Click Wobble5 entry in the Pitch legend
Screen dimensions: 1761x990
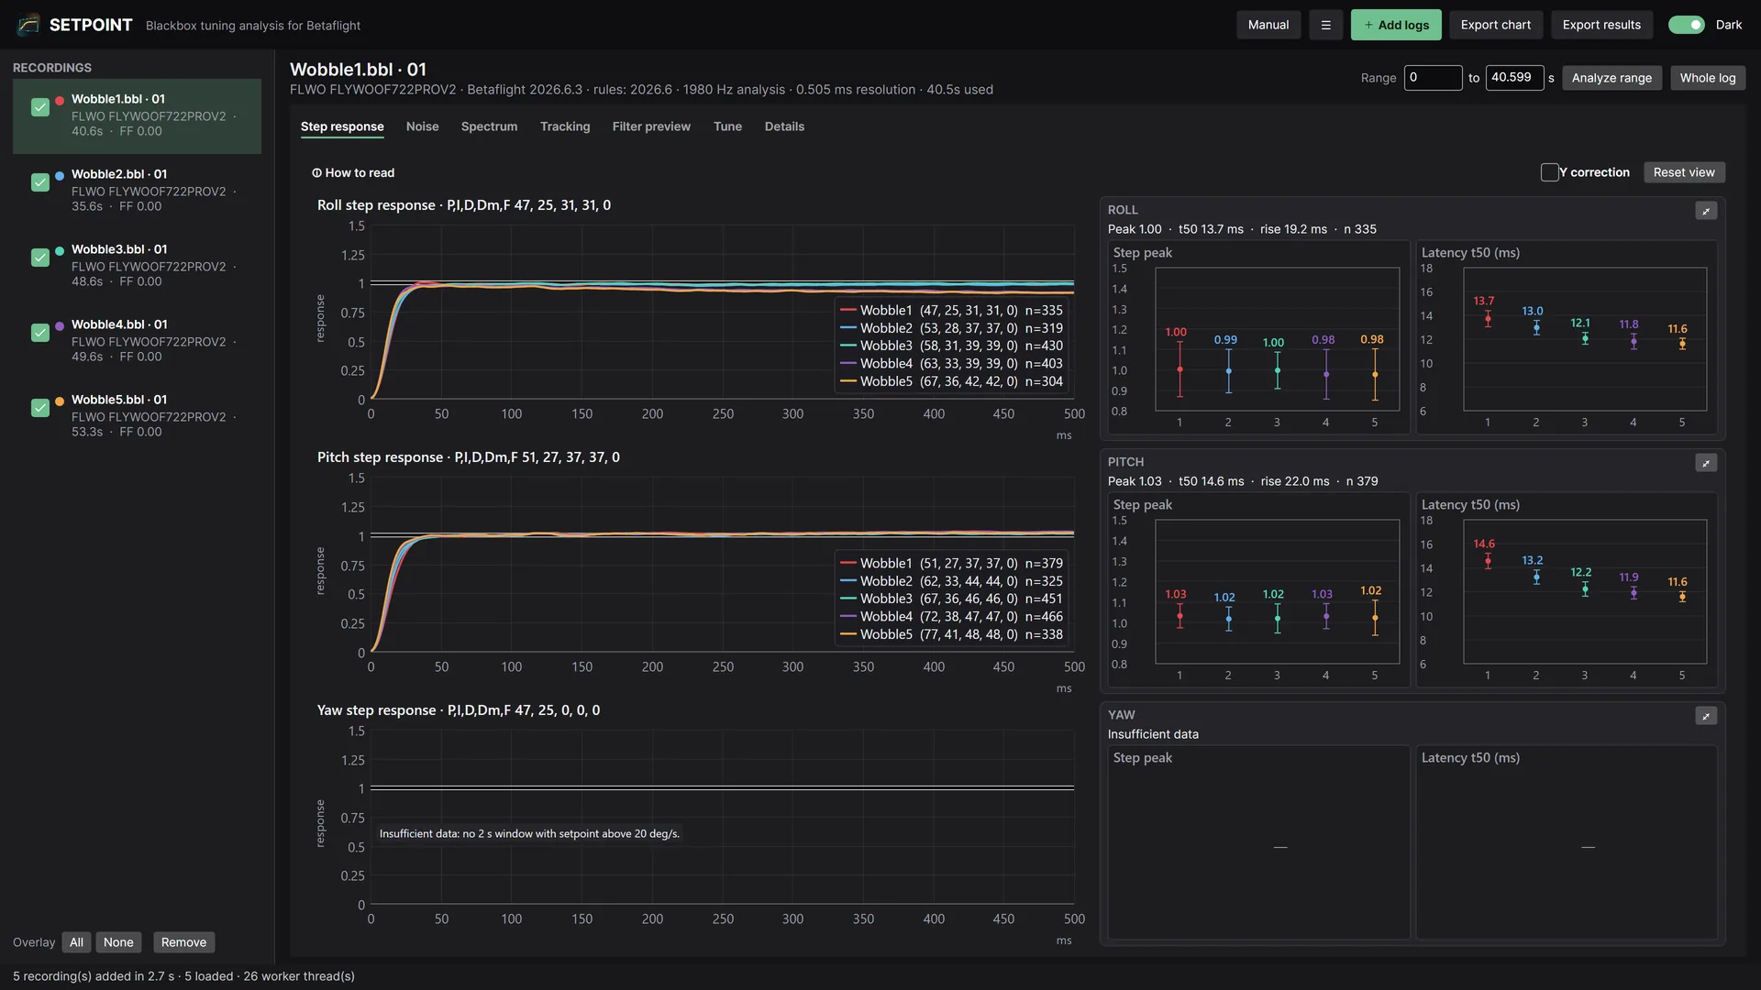click(x=951, y=634)
